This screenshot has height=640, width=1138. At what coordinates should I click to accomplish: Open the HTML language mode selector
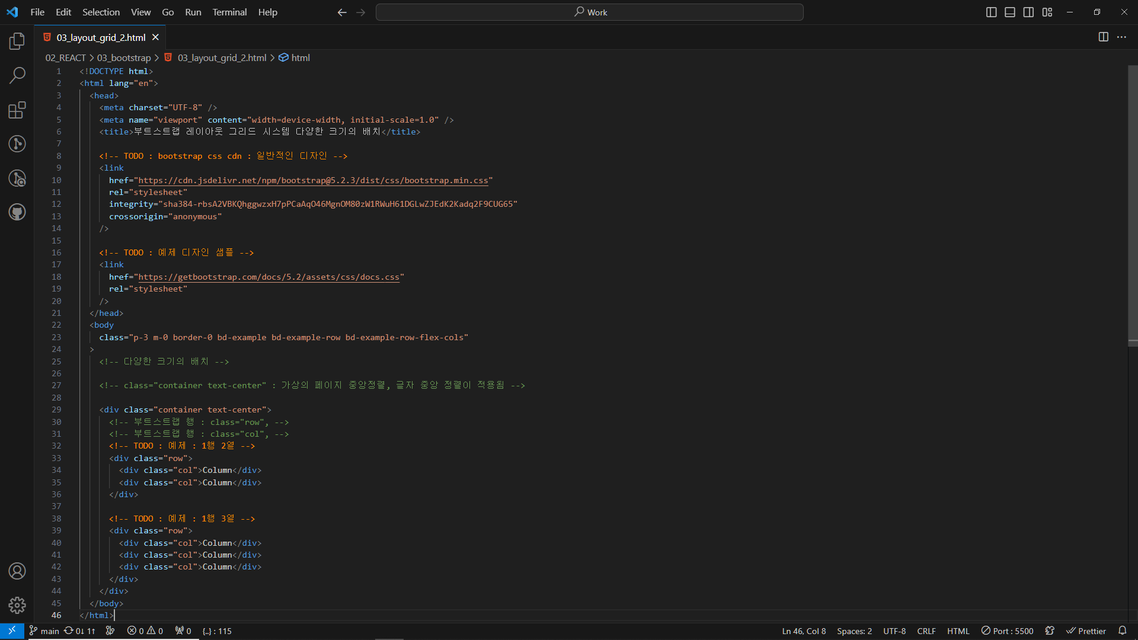958,631
